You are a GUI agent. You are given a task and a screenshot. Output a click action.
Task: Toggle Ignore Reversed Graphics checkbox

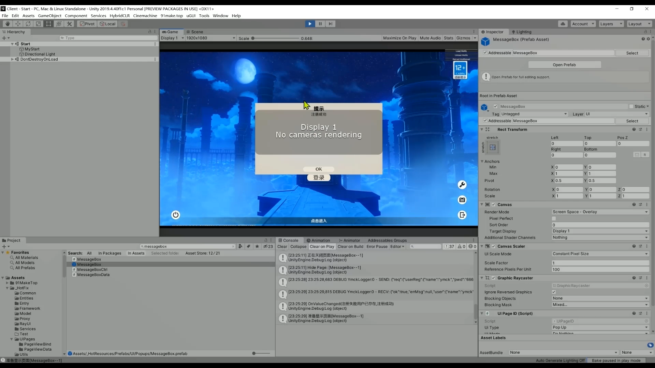click(554, 292)
